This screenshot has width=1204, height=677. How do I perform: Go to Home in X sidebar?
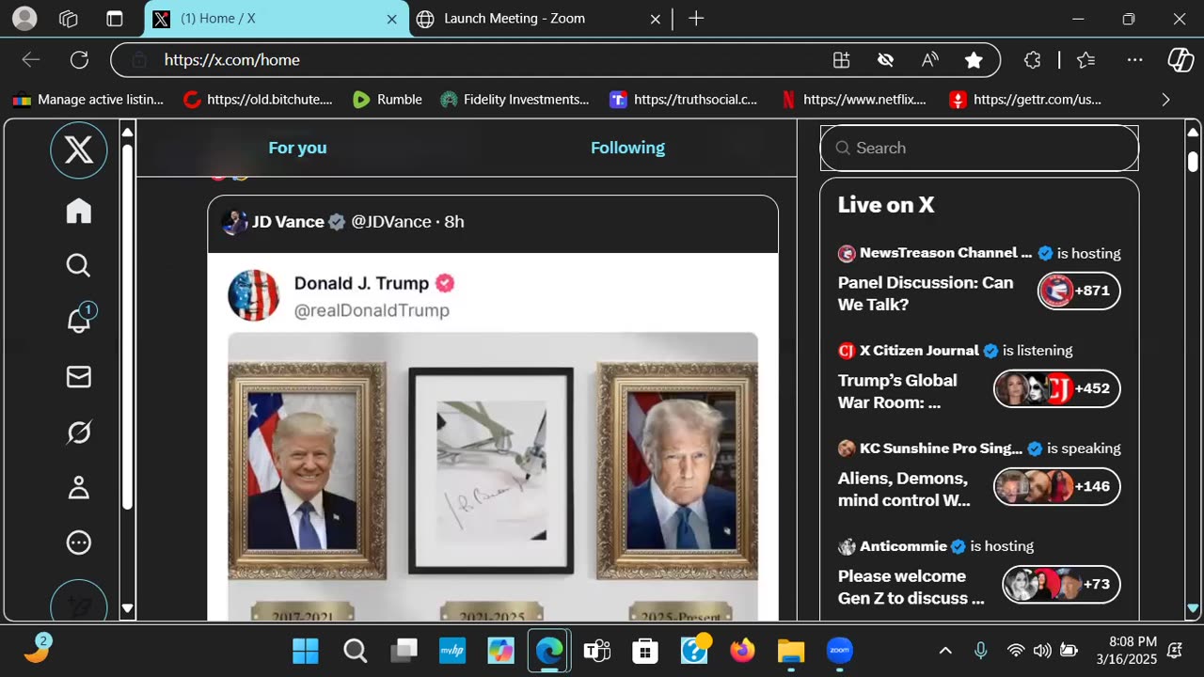tap(79, 211)
